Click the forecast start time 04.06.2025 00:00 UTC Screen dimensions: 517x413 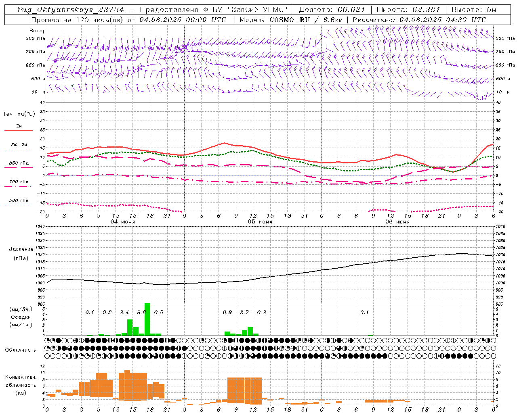(183, 20)
